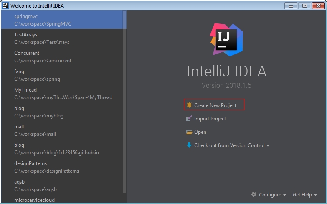327x204 pixels.
Task: Click the IntelliJ IDEA title bar icon
Action: (x=5, y=5)
